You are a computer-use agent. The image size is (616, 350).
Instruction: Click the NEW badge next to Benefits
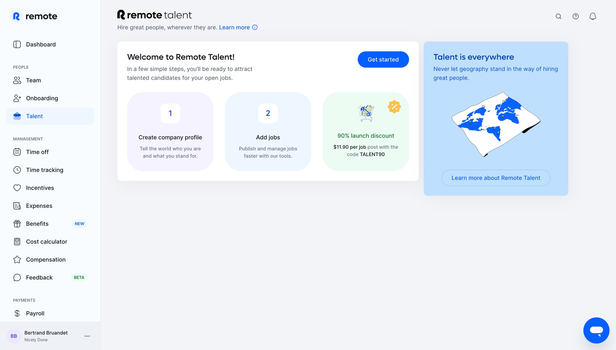click(x=79, y=224)
